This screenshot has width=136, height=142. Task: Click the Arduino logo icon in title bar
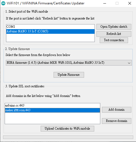(3, 3)
